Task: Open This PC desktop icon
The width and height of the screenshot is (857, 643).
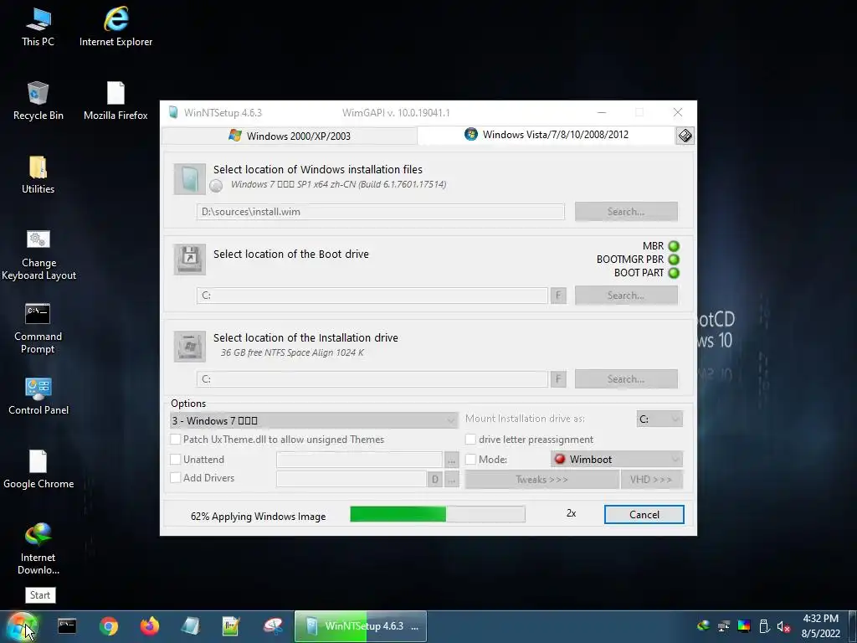Action: [38, 28]
